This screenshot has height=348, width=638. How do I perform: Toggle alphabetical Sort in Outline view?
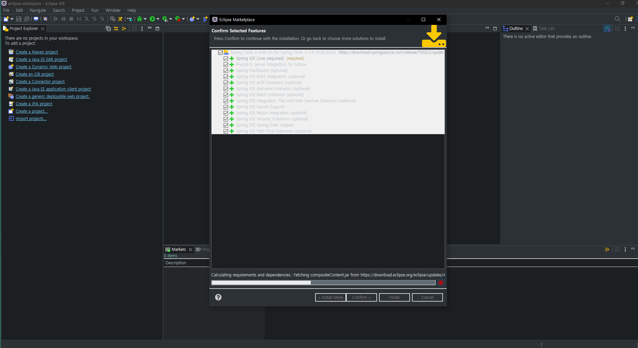(607, 29)
